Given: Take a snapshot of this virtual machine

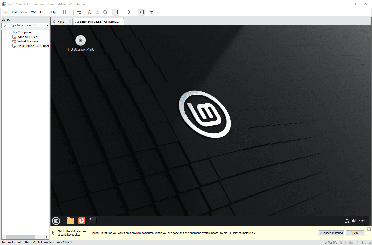Looking at the screenshot, I should [90, 12].
